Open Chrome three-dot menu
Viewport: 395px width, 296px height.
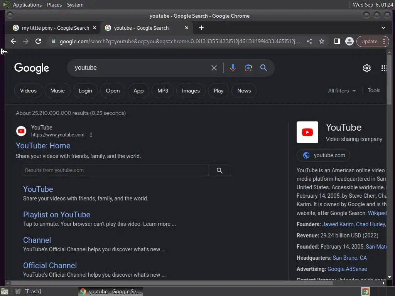(384, 42)
